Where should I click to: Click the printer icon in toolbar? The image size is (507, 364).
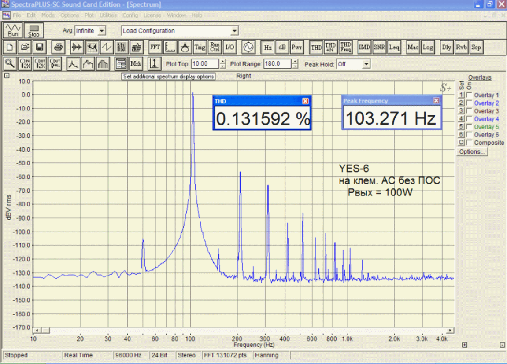[58, 47]
